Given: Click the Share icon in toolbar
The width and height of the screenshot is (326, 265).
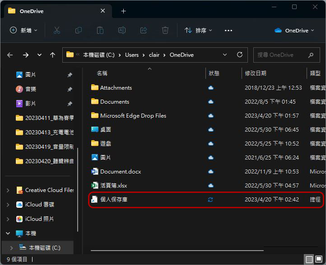Looking at the screenshot, I should click(144, 30).
